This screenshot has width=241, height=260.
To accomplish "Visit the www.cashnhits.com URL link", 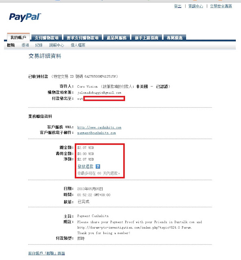I will pos(99,127).
